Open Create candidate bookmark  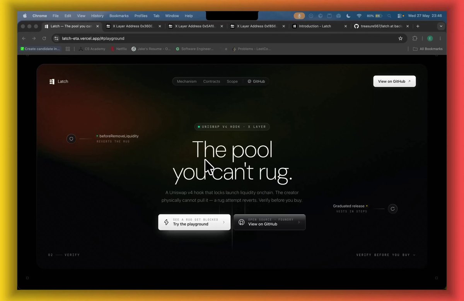pos(40,49)
